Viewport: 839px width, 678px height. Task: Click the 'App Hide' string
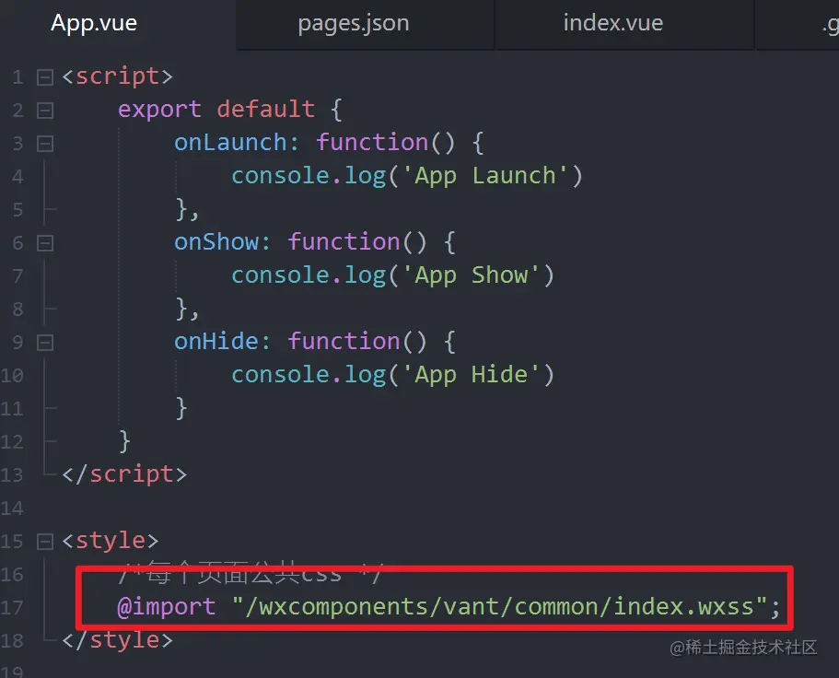pyautogui.click(x=471, y=375)
